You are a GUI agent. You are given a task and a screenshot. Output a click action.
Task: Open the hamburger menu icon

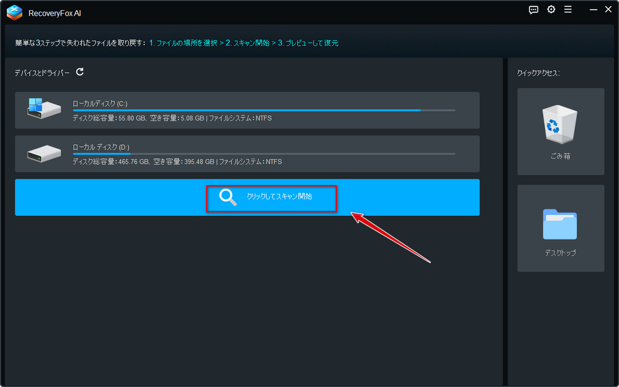568,10
